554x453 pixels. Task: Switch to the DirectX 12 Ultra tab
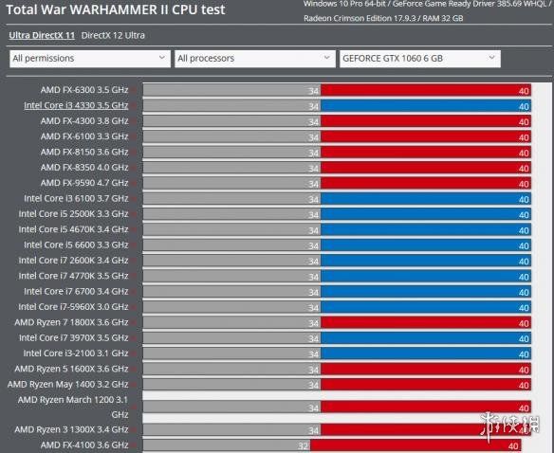[x=113, y=35]
